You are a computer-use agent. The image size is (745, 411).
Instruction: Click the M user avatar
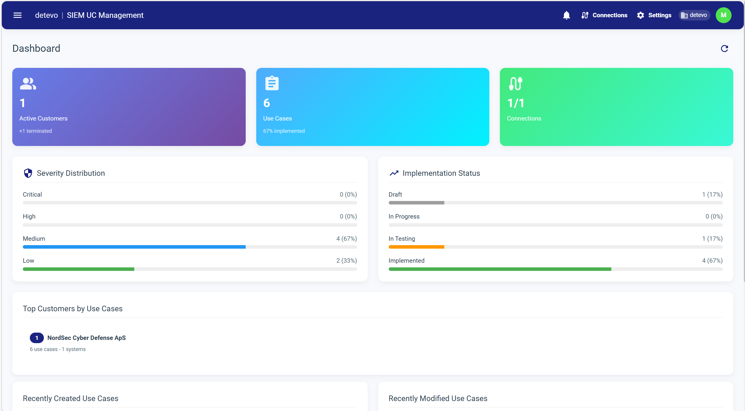click(x=723, y=15)
